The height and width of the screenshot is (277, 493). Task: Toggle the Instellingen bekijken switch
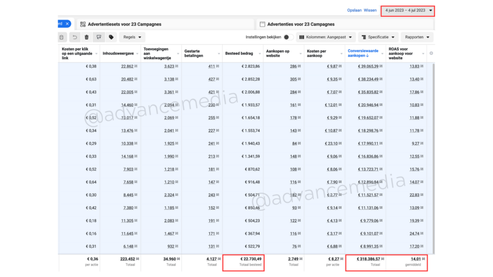[x=288, y=37]
